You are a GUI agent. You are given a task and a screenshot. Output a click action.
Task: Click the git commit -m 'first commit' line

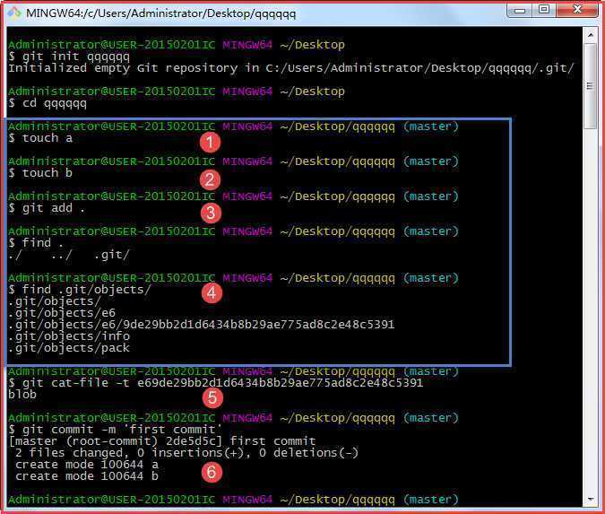tap(116, 430)
